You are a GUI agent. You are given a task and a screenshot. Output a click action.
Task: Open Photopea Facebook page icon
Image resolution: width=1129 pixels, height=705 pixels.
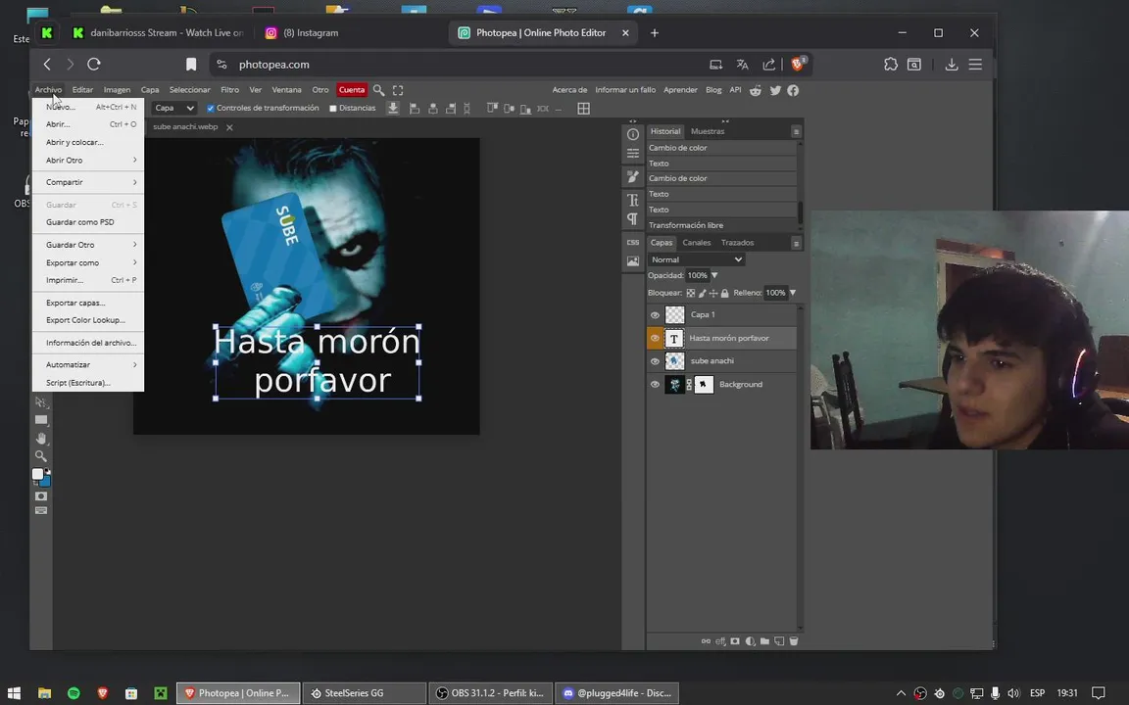click(793, 90)
